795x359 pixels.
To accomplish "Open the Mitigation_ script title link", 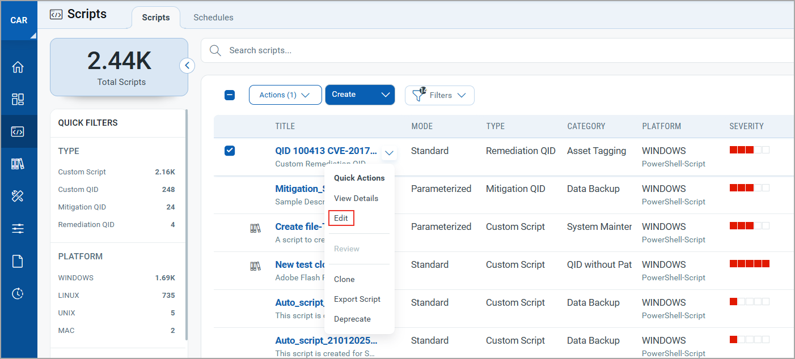I will click(x=299, y=189).
